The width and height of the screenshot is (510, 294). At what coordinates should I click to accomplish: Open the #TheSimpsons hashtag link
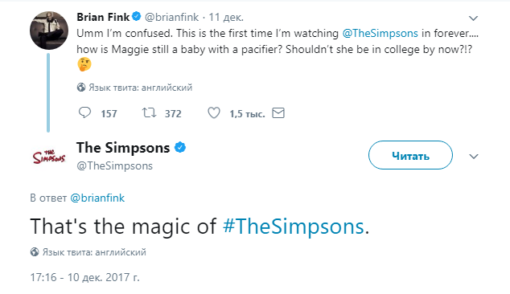[x=294, y=226]
